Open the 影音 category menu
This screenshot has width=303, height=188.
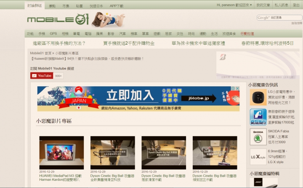(111, 34)
